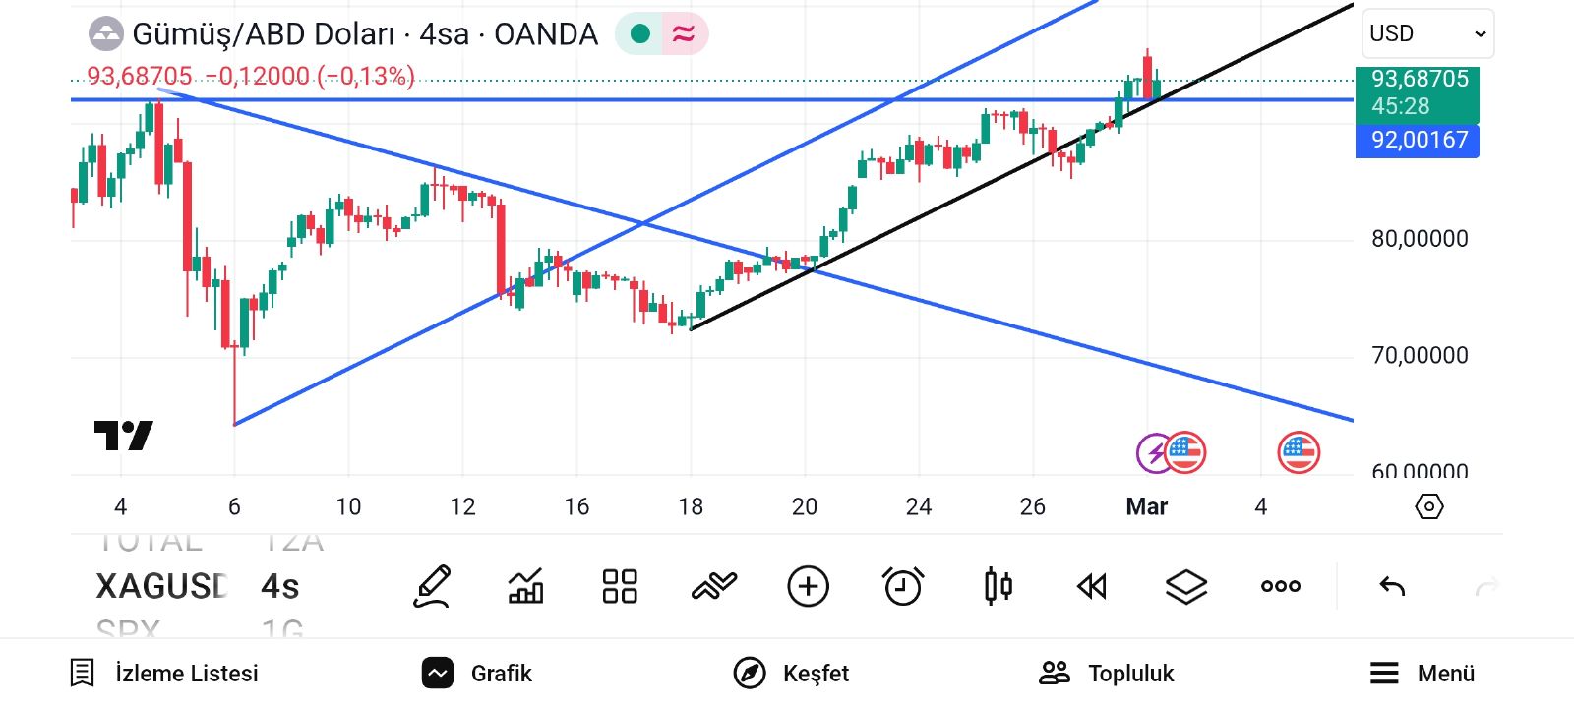The width and height of the screenshot is (1574, 708).
Task: Open the USD currency dropdown
Action: (x=1427, y=34)
